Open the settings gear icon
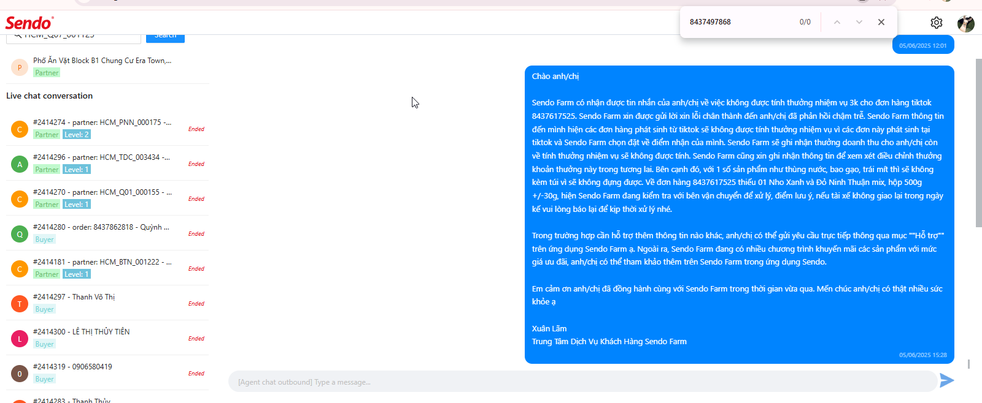This screenshot has height=403, width=982. pyautogui.click(x=936, y=23)
